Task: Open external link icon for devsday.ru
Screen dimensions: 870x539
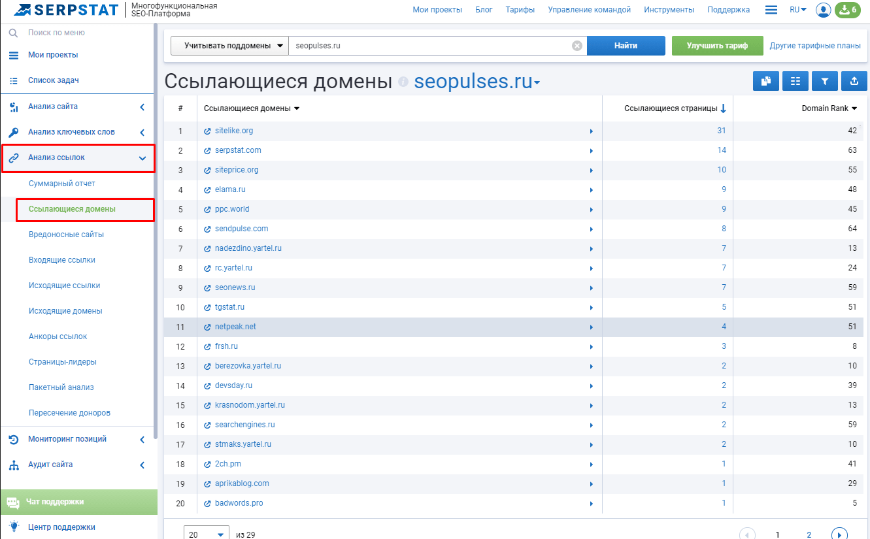Action: click(208, 386)
